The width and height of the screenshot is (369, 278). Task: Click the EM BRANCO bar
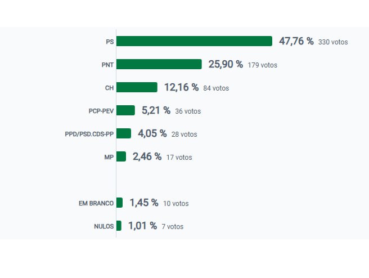[119, 203]
